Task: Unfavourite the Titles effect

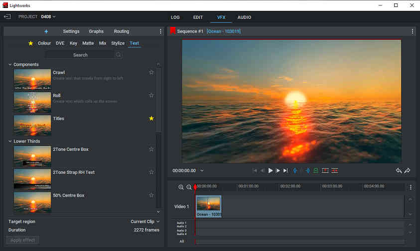Action: (151, 119)
